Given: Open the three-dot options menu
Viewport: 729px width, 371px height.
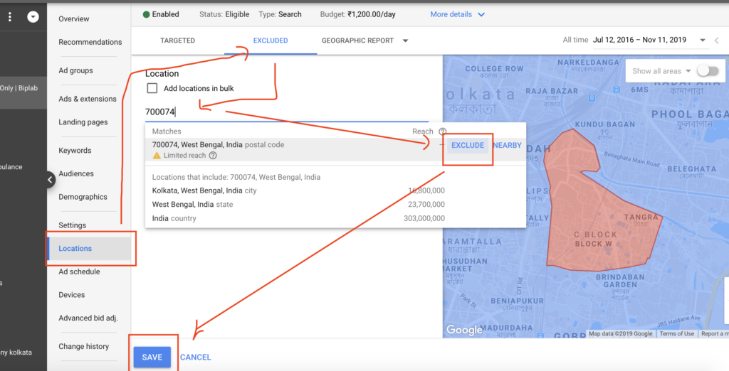Looking at the screenshot, I should click(10, 17).
